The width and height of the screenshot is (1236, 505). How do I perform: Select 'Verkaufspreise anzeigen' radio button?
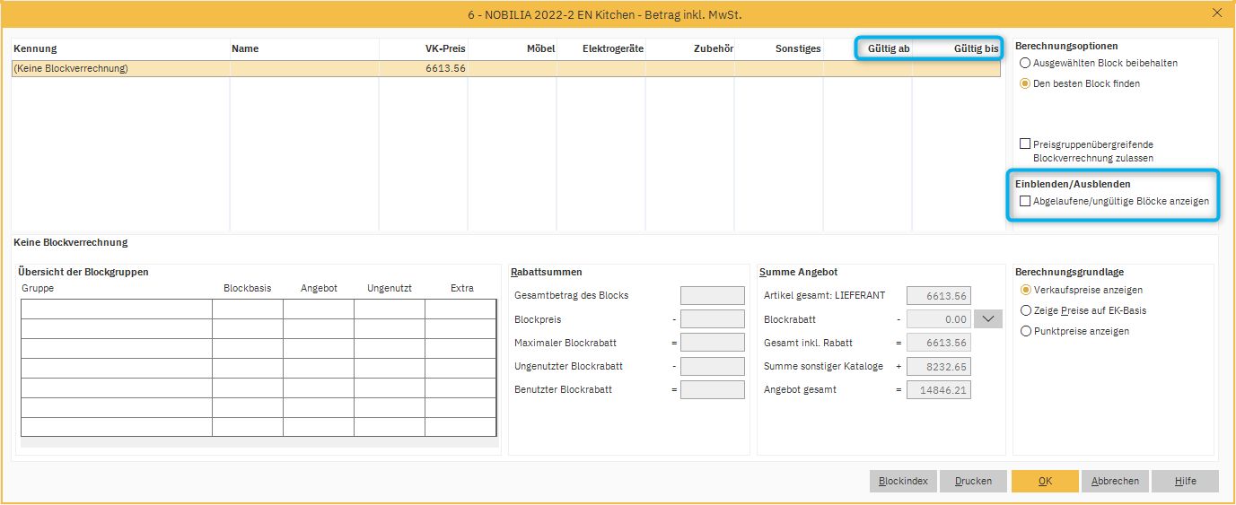click(1026, 291)
